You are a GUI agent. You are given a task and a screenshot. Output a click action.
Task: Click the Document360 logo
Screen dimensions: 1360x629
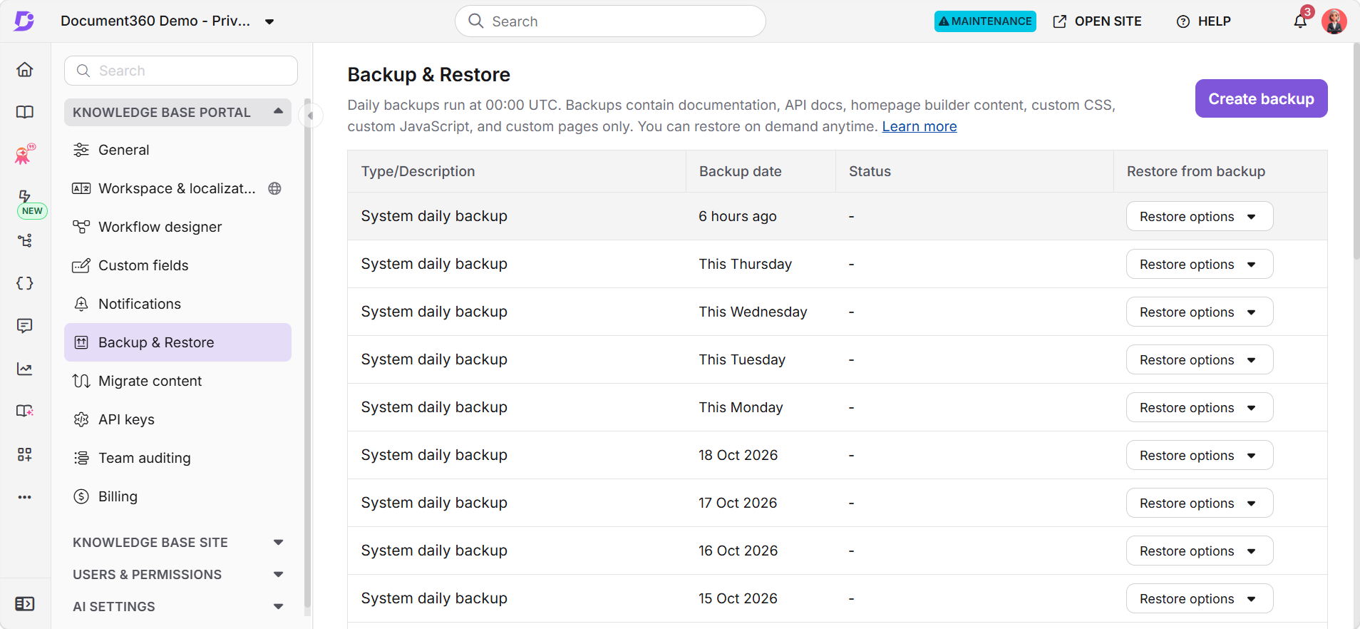point(24,21)
